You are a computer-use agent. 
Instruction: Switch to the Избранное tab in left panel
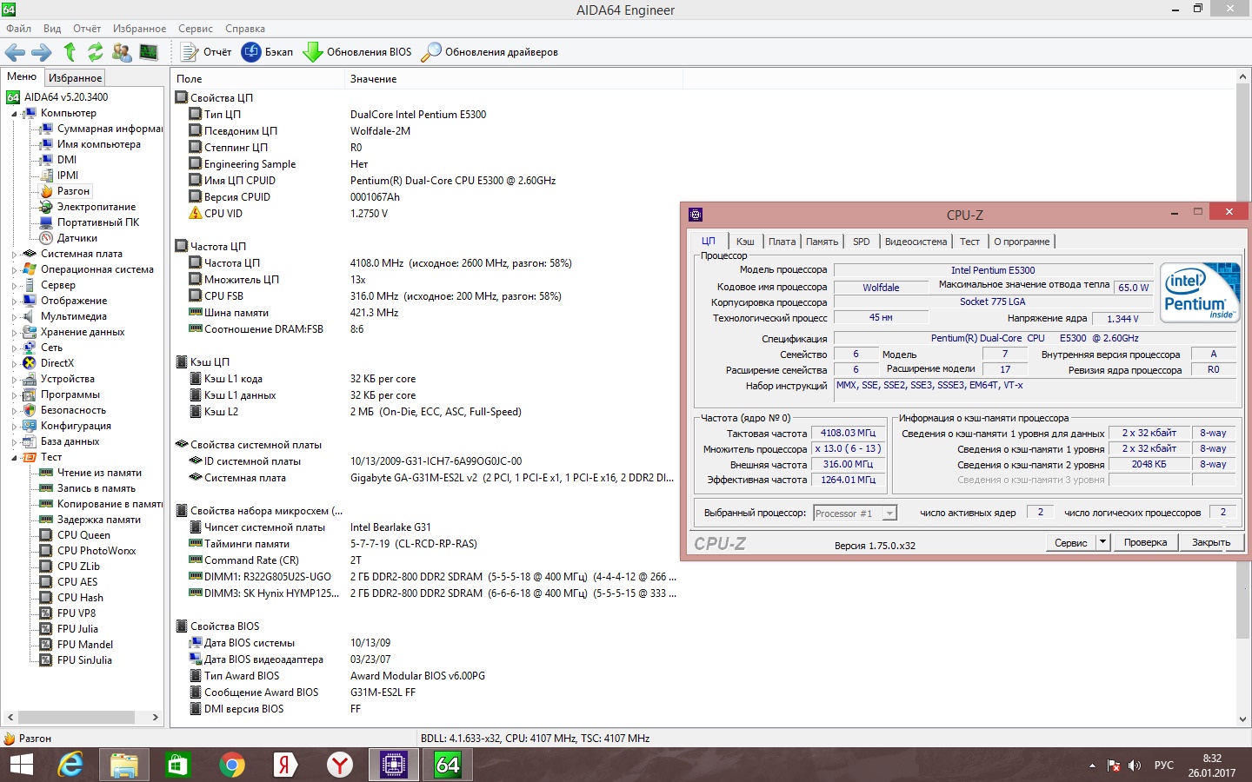(75, 77)
